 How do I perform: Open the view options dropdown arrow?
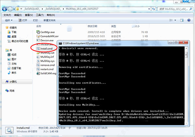click(x=175, y=20)
